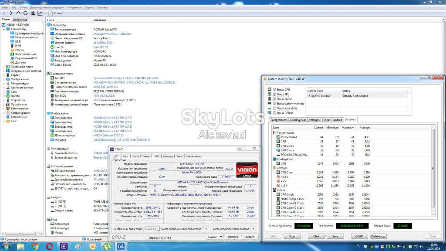Select Имя компьютера in the left tree
Screen dimensions: 446x251
(x=26, y=37)
